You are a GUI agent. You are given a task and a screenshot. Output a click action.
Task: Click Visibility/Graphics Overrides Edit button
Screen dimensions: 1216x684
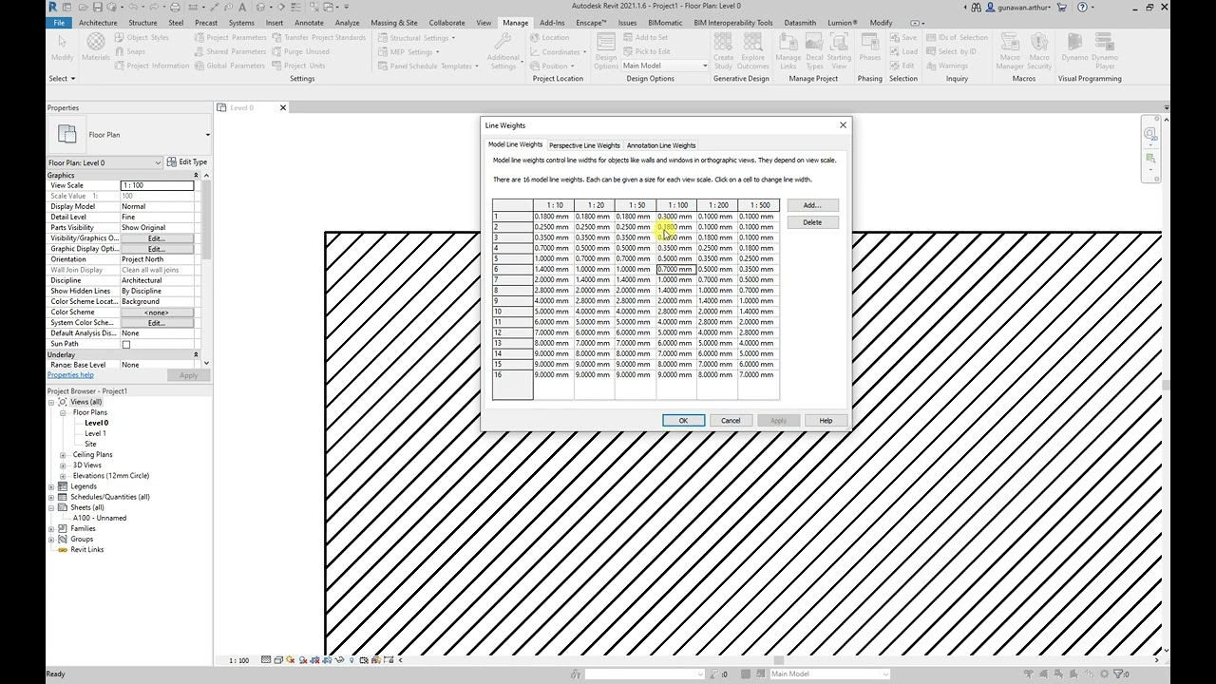157,238
